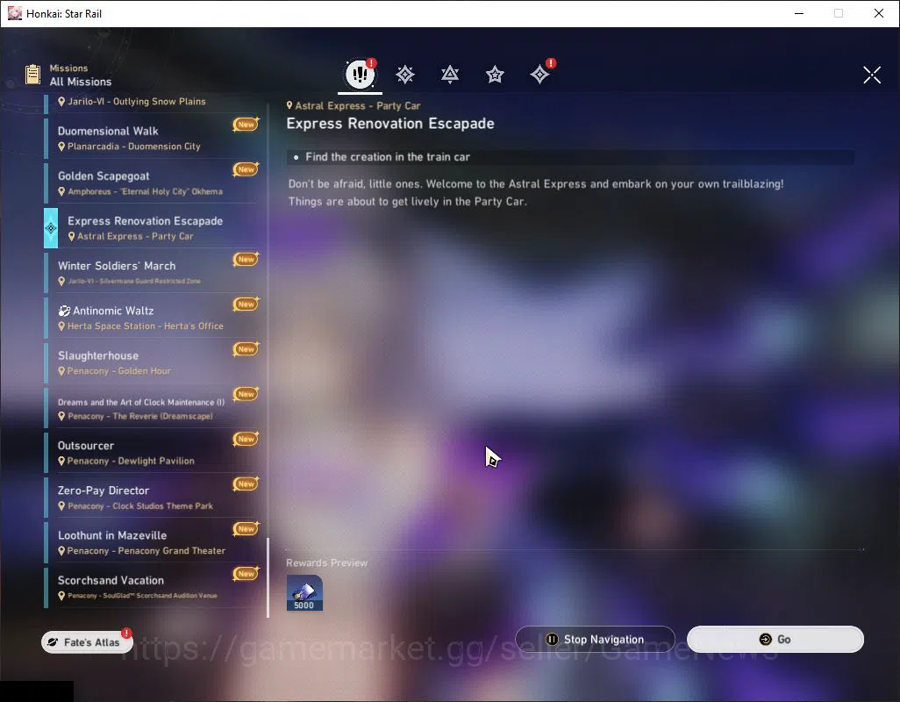Click the reward item thumbnail showing 5000
Viewport: 900px width, 702px height.
(304, 593)
